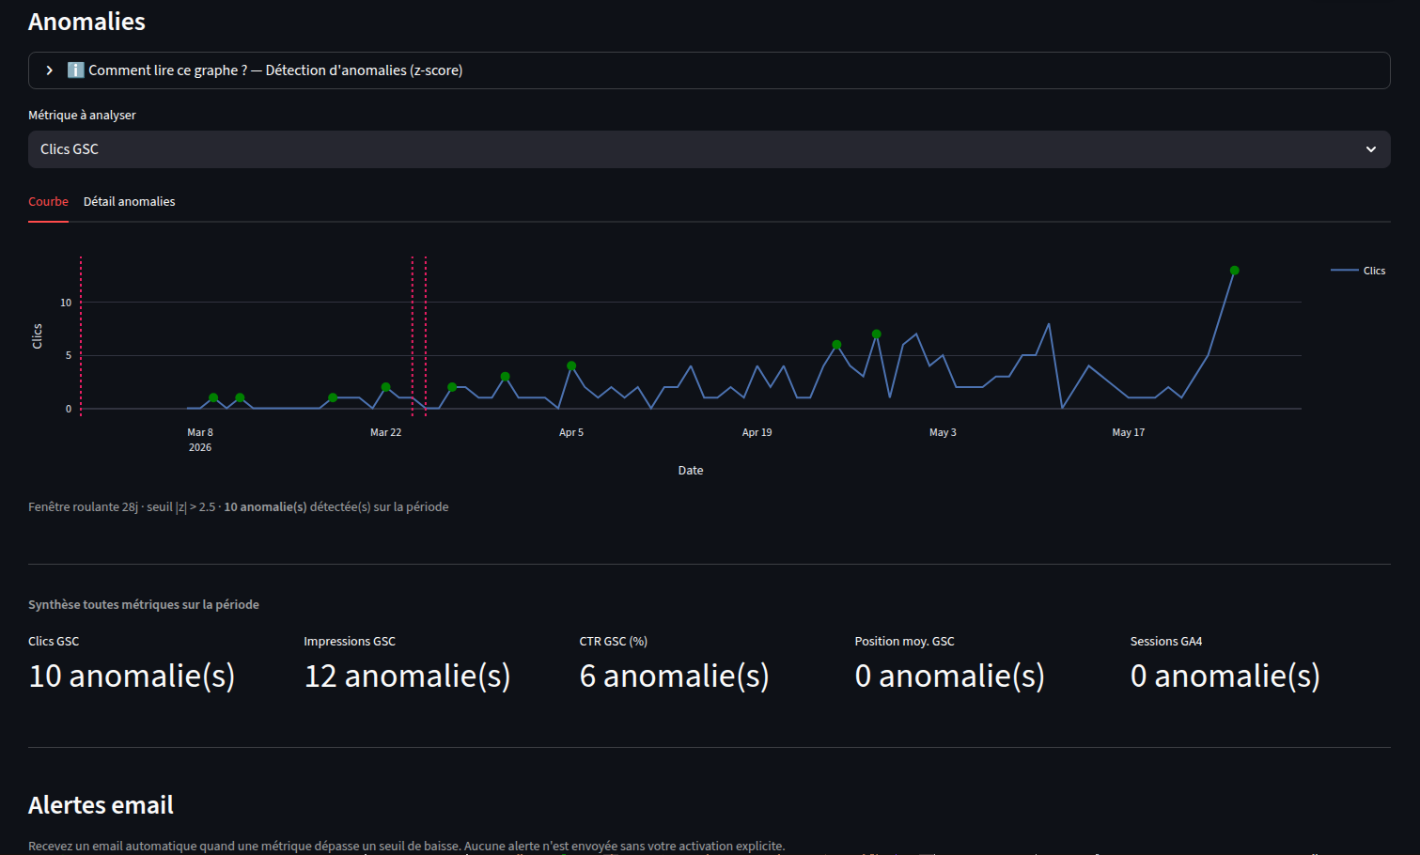Viewport: 1420px width, 855px height.
Task: Click the 'CTR GSC (%)' metric label
Action: [613, 642]
